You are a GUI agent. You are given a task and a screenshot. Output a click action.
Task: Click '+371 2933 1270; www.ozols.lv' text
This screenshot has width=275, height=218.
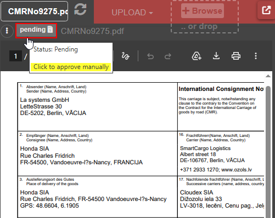click(x=216, y=170)
